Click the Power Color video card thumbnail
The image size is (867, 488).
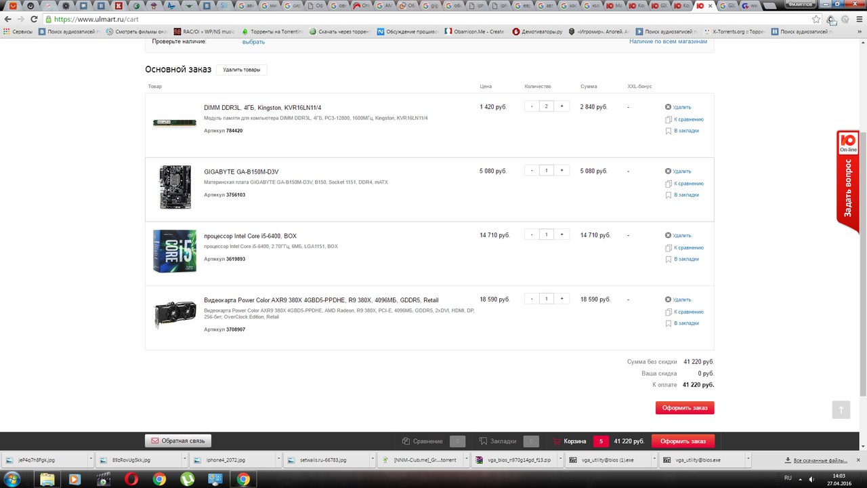pos(175,314)
